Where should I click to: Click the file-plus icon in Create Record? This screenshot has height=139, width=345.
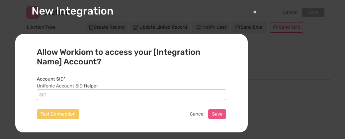point(91,27)
